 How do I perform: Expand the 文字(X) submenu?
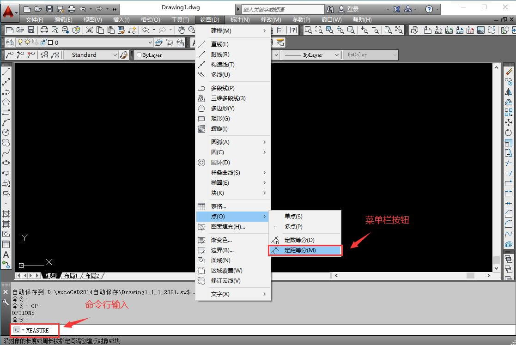coord(233,294)
